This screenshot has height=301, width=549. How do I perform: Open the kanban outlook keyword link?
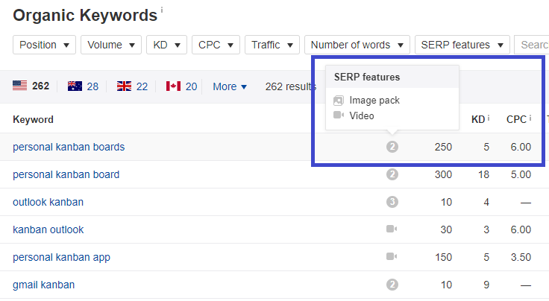(x=48, y=229)
